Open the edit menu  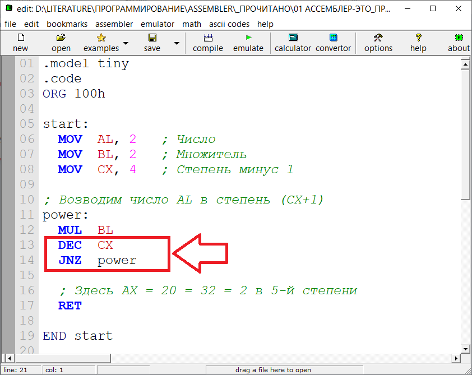tap(31, 24)
